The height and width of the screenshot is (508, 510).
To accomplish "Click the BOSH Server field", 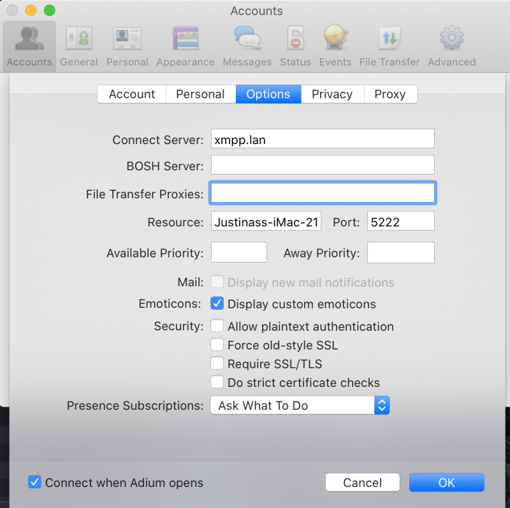I will (x=323, y=165).
